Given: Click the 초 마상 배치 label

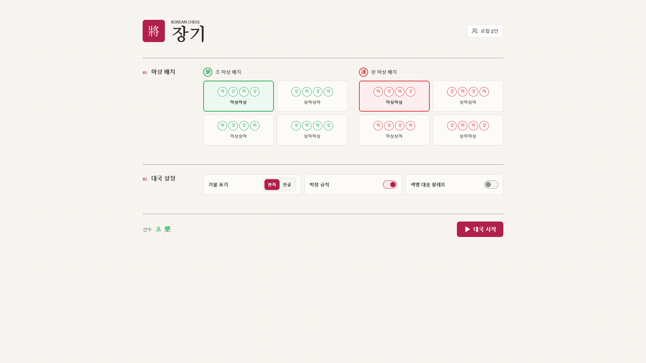Looking at the screenshot, I should point(228,72).
